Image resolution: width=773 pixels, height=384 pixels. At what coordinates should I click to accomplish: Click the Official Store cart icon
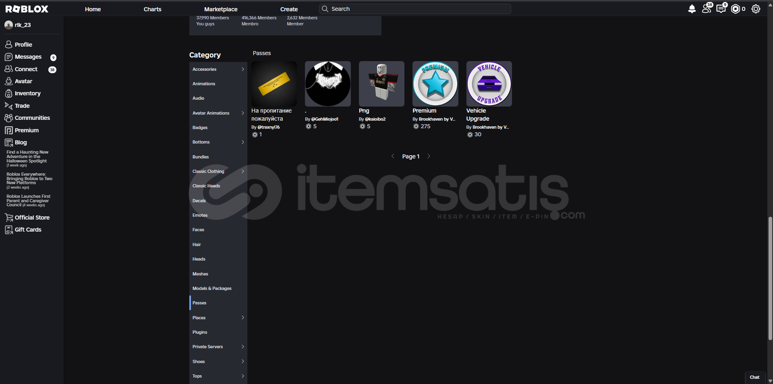[x=8, y=218]
